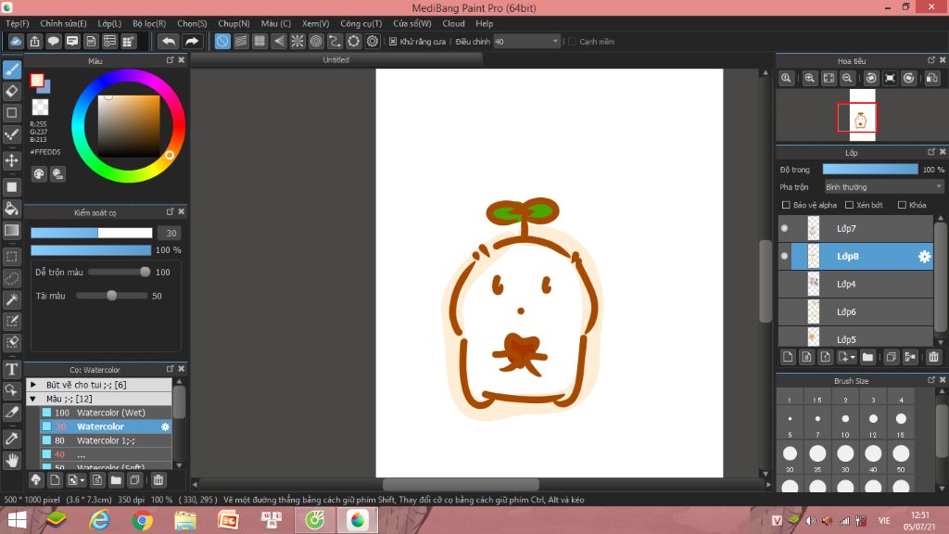The height and width of the screenshot is (534, 949).
Task: Open the Lớp(L) menu
Action: pyautogui.click(x=109, y=23)
